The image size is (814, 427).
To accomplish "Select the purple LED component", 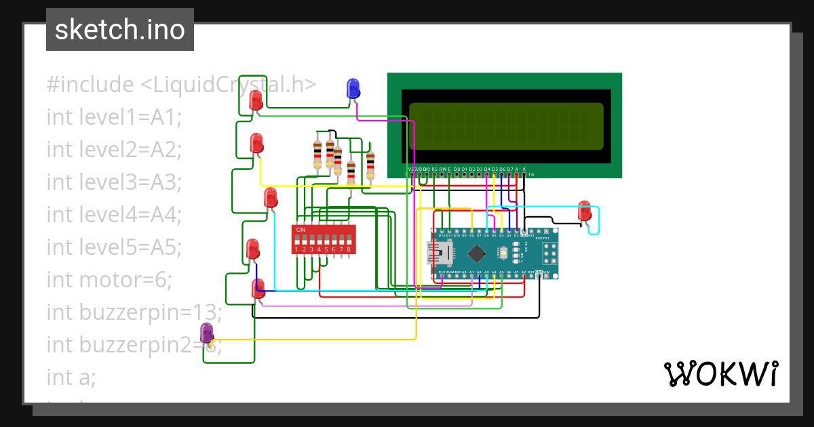I will pyautogui.click(x=207, y=332).
